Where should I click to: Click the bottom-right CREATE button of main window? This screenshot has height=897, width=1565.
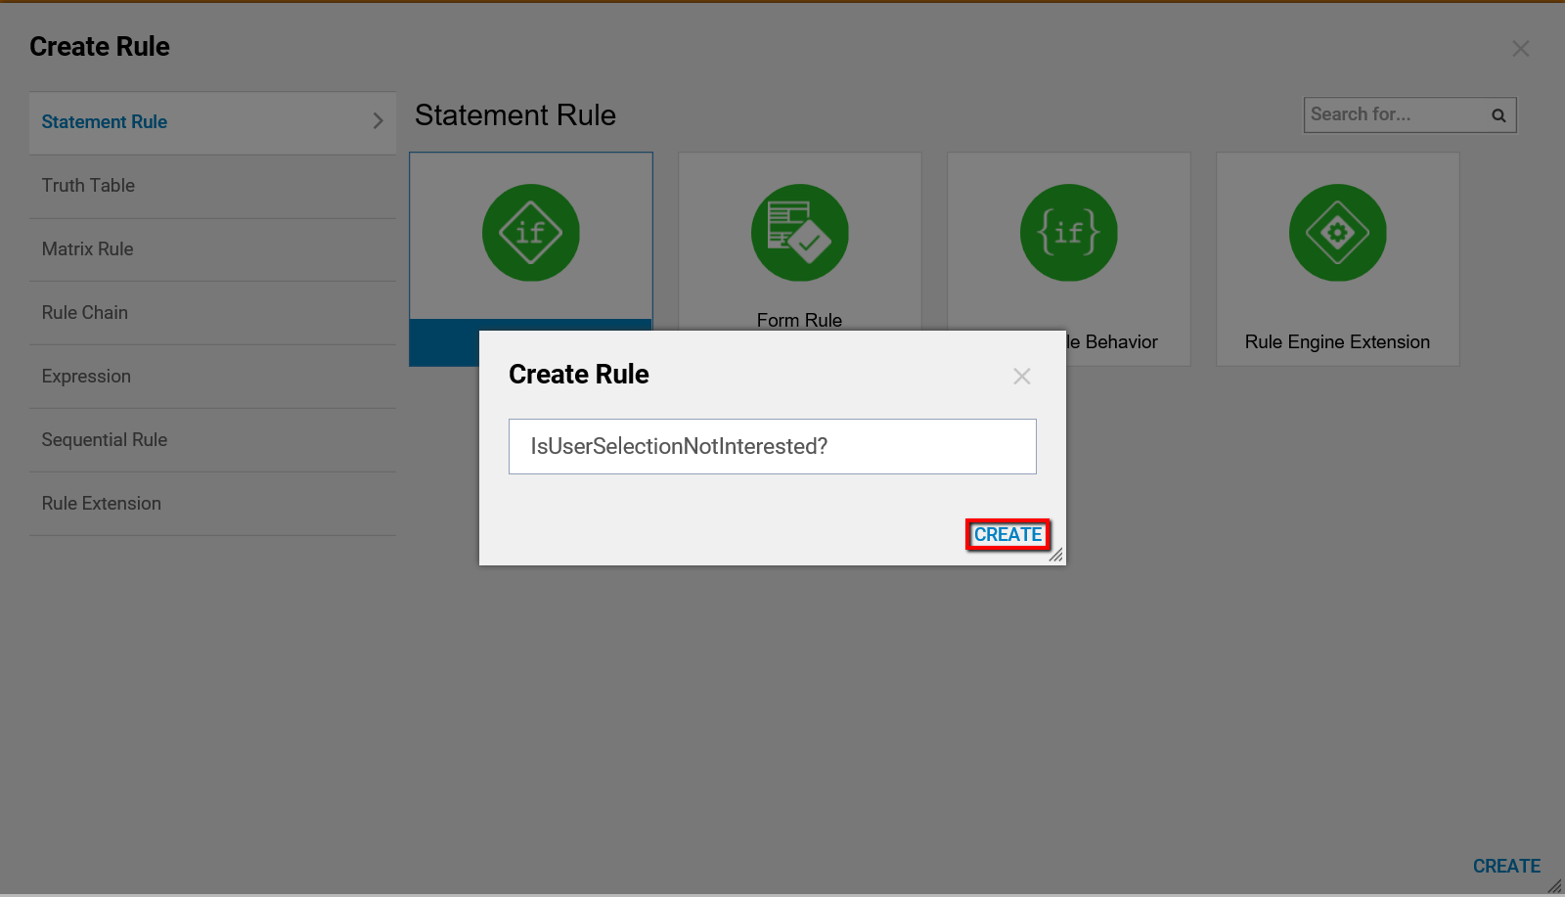coord(1506,866)
